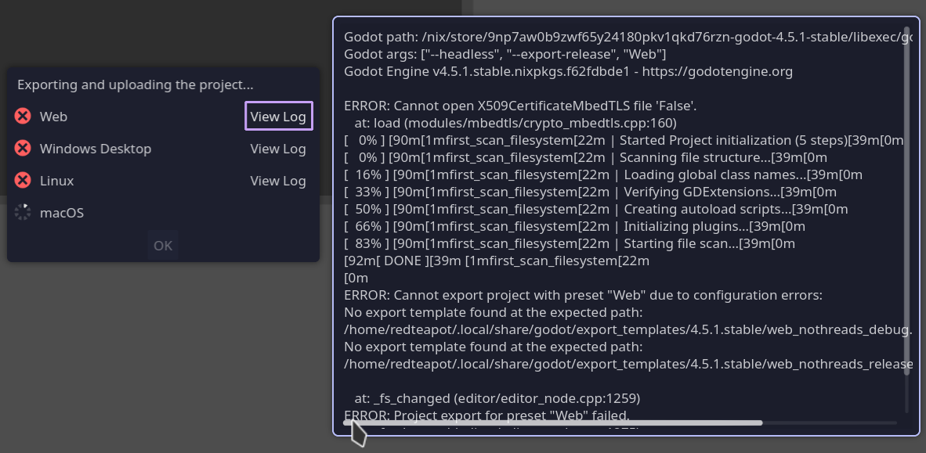Click the "Godot path:" log line

click(628, 37)
